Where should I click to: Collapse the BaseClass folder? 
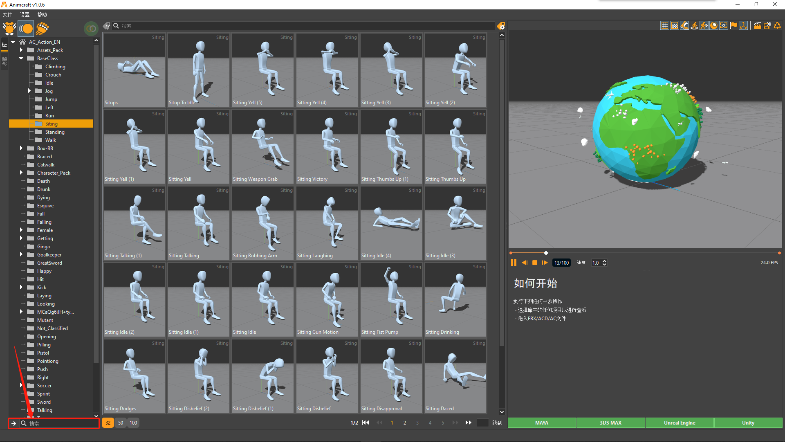(x=21, y=58)
